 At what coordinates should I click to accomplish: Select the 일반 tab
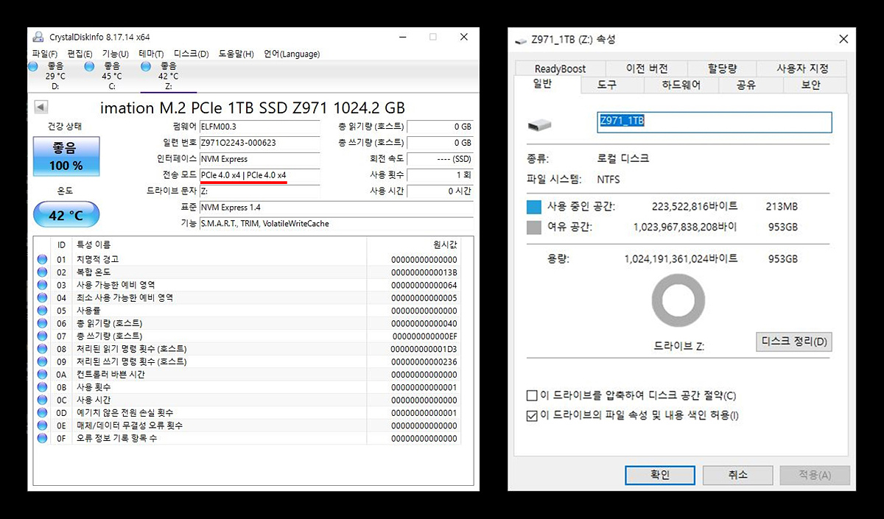tap(547, 84)
